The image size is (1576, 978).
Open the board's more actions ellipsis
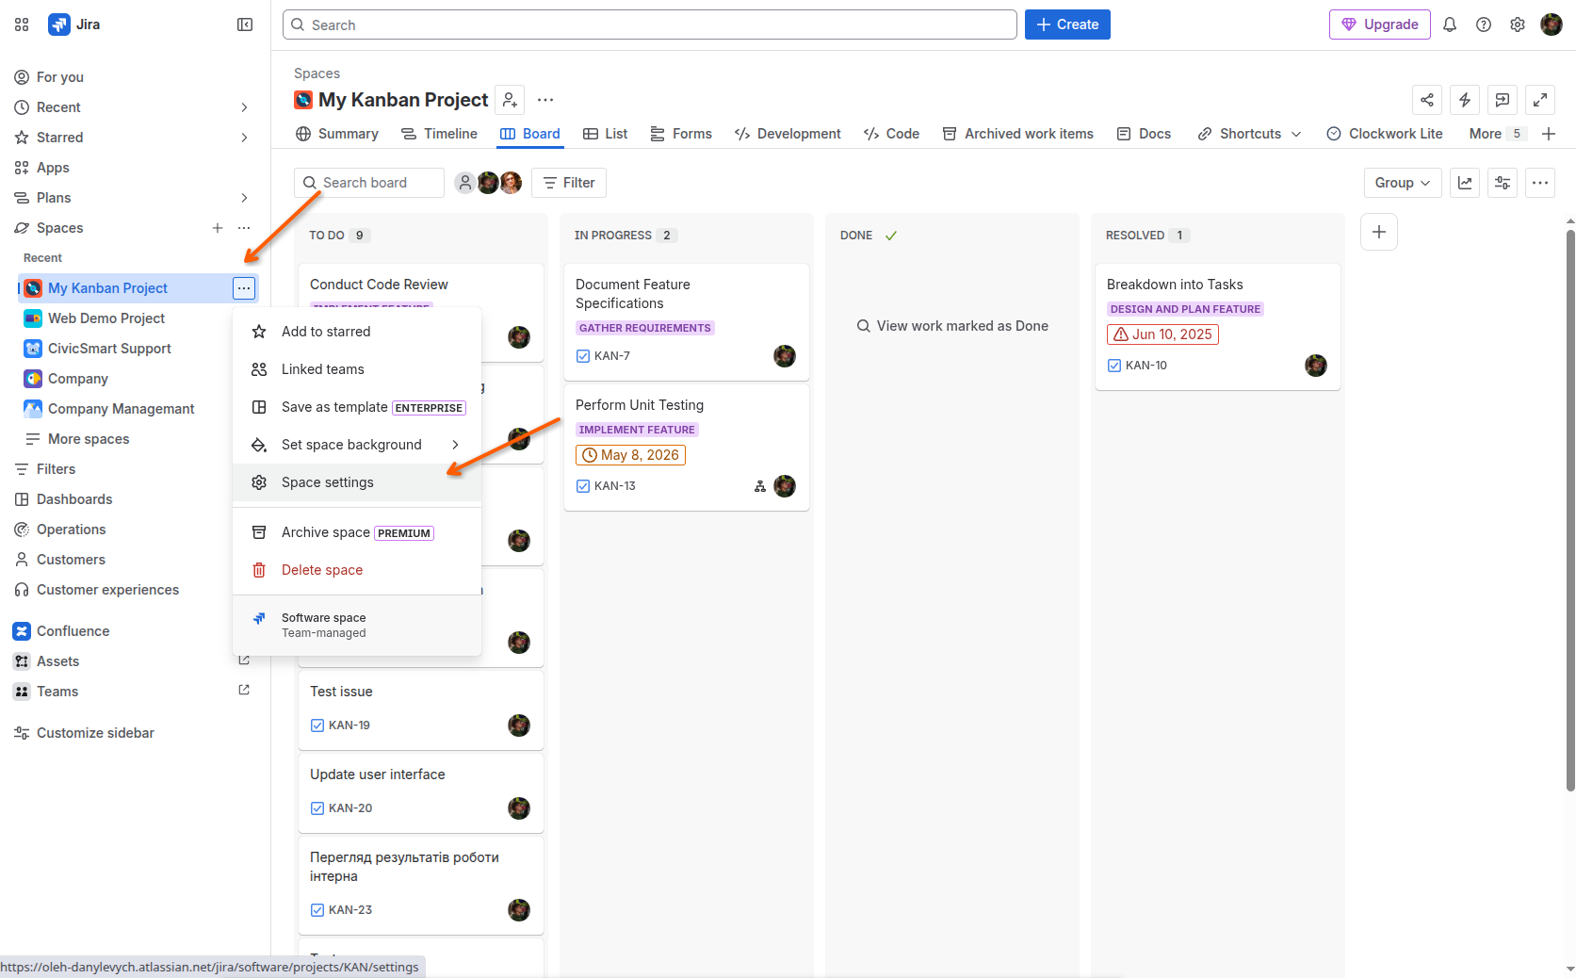[x=1540, y=183]
